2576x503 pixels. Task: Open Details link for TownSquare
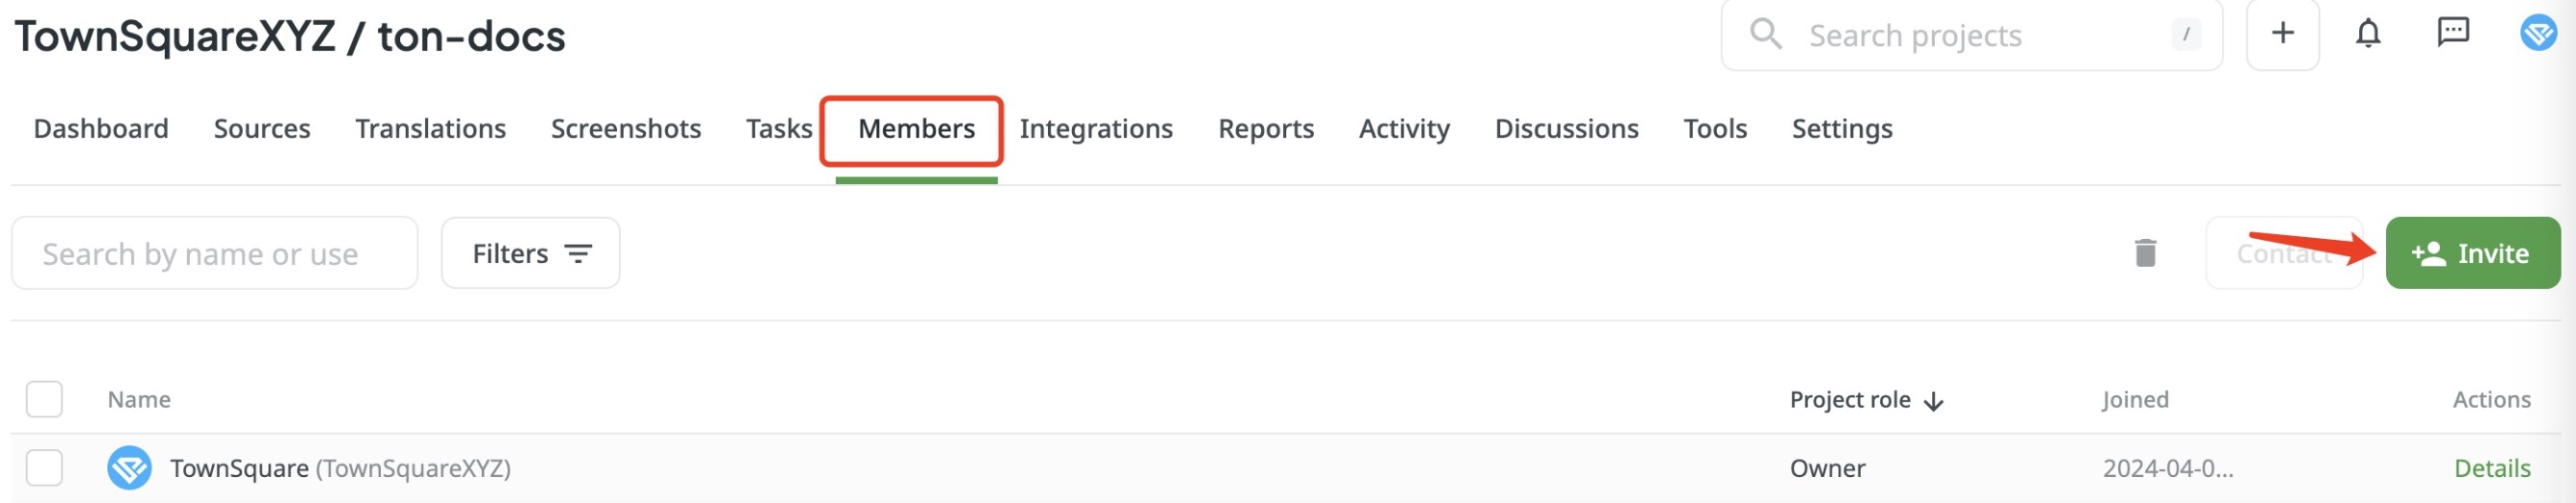tap(2492, 468)
